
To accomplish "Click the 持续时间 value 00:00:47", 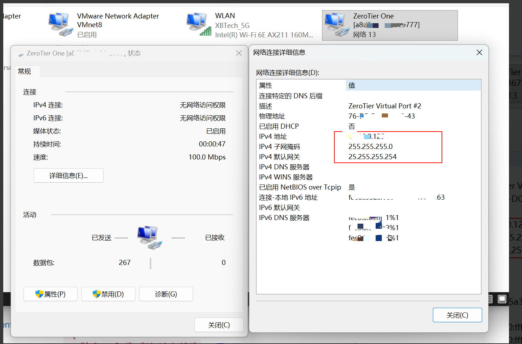I will [x=212, y=144].
